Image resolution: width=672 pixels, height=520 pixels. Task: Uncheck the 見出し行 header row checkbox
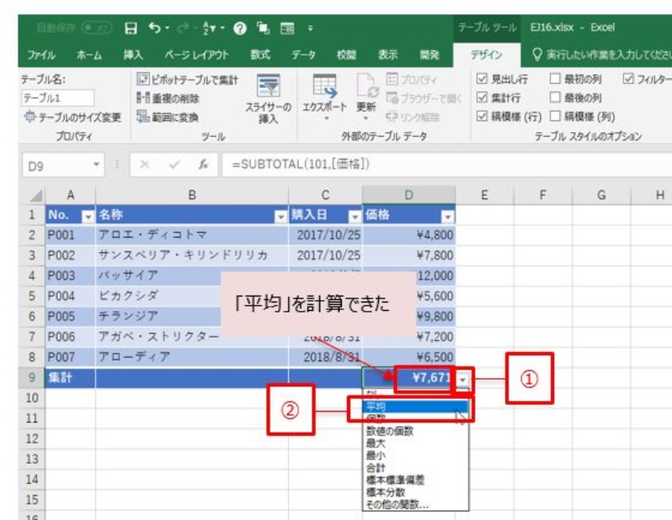point(481,81)
